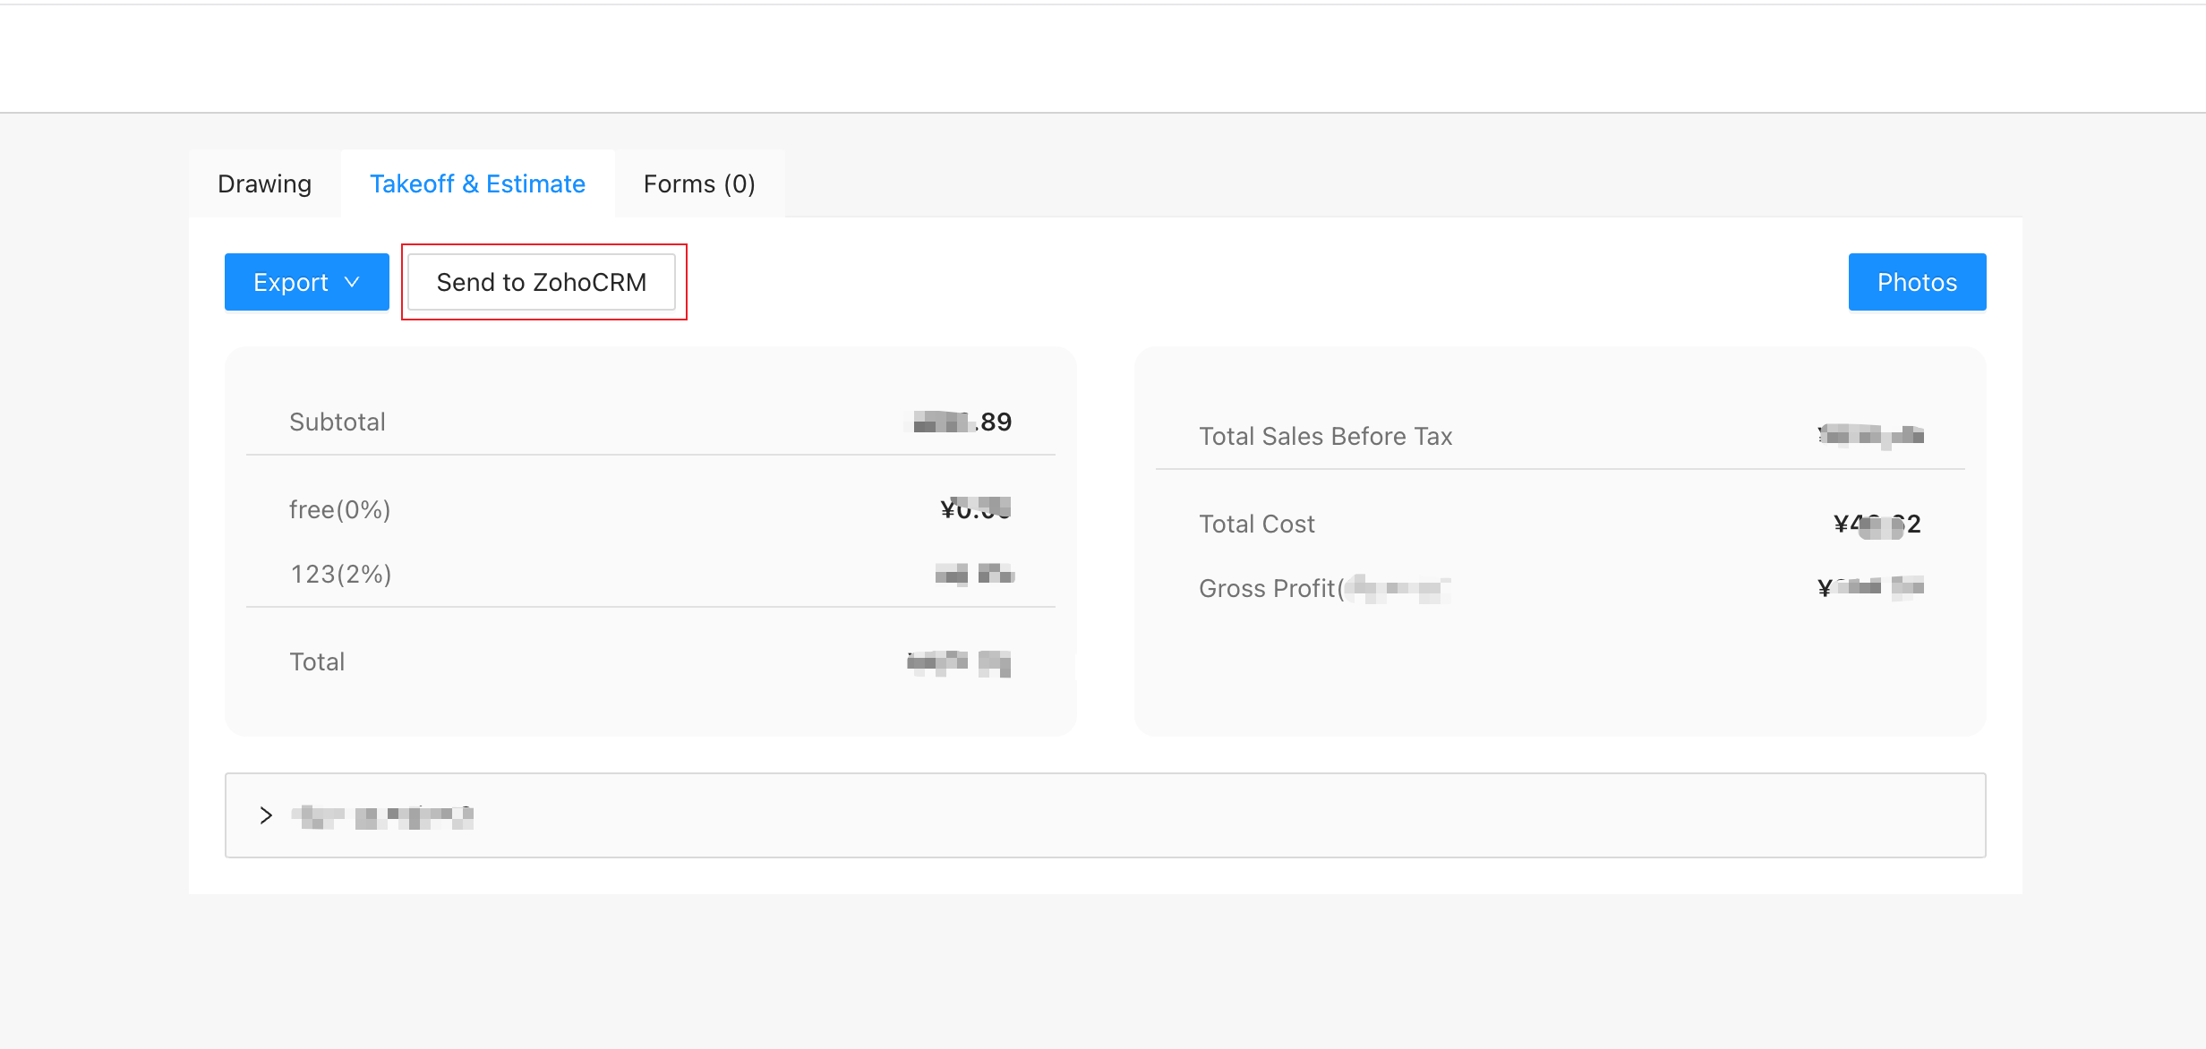Click the Total Sales Before Tax label

click(x=1325, y=436)
